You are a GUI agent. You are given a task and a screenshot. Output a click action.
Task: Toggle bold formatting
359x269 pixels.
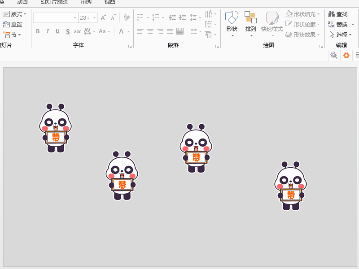click(38, 31)
